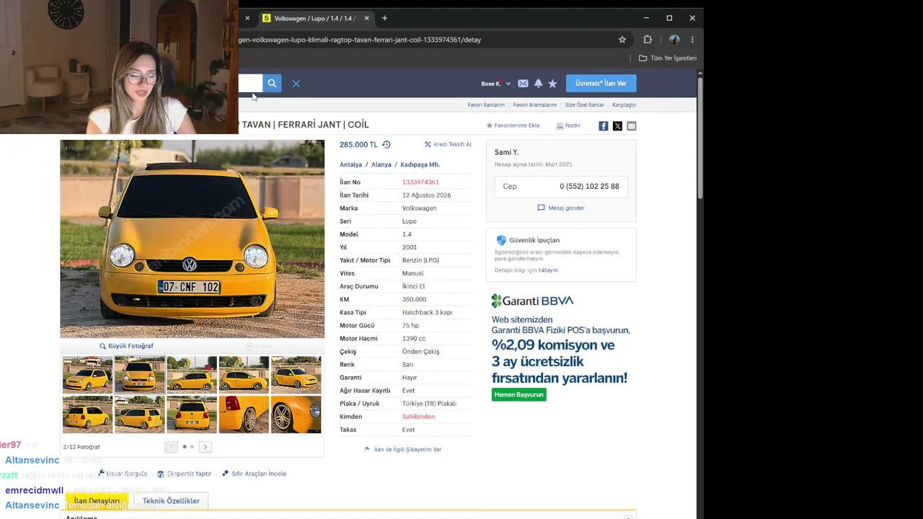Screen dimensions: 923x519
Task: Print the listing with Yazdır
Action: point(568,125)
